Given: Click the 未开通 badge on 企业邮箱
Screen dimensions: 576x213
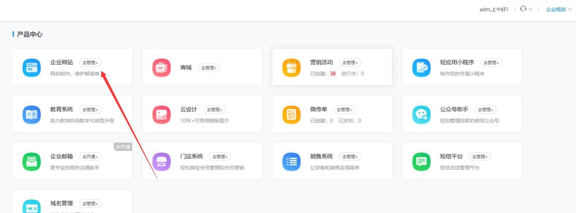Looking at the screenshot, I should point(123,147).
